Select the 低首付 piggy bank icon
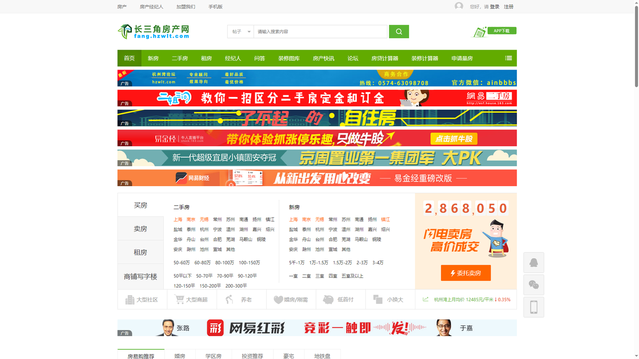Viewport: 639px width, 359px height. [328, 300]
